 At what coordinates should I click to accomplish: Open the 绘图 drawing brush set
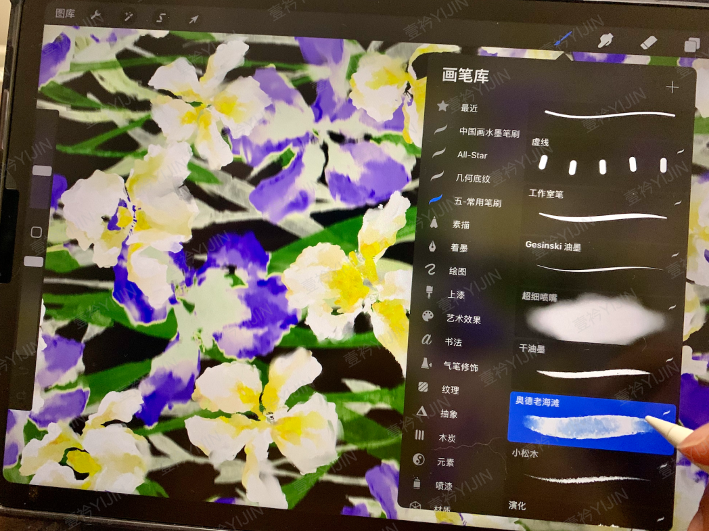(457, 271)
